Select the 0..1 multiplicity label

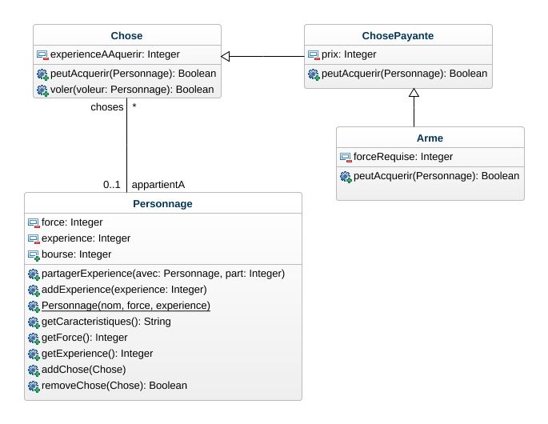(x=112, y=185)
